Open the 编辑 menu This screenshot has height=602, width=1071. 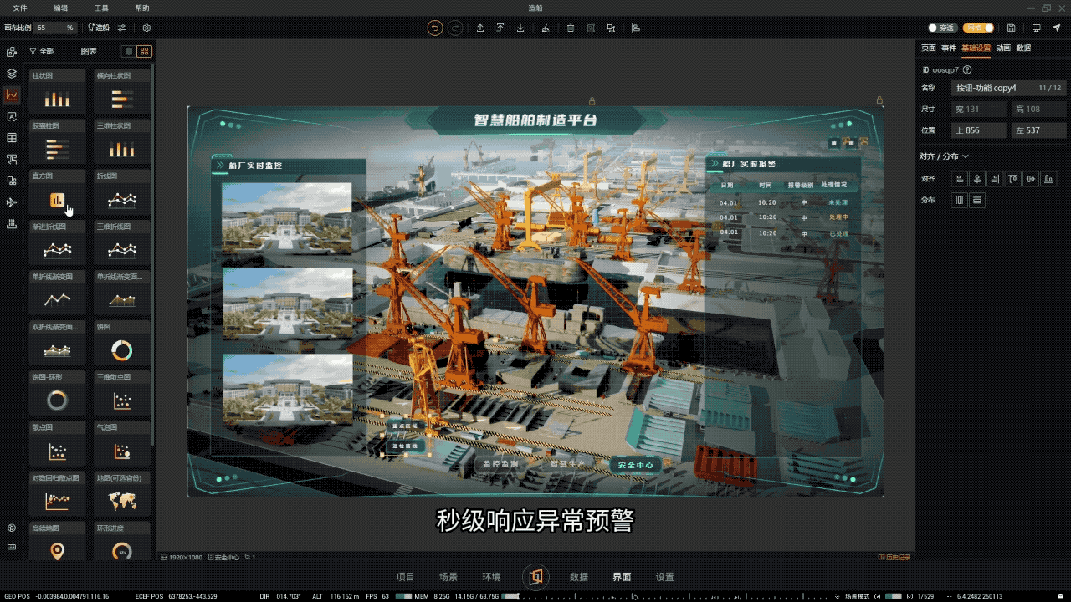(x=61, y=8)
